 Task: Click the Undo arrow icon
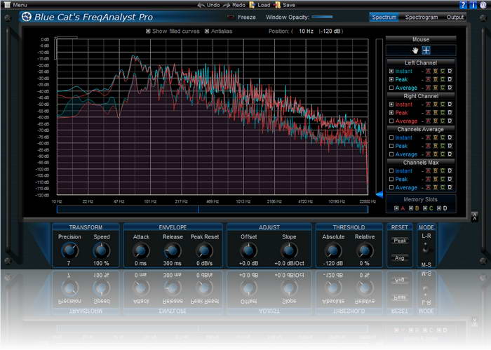tap(201, 5)
